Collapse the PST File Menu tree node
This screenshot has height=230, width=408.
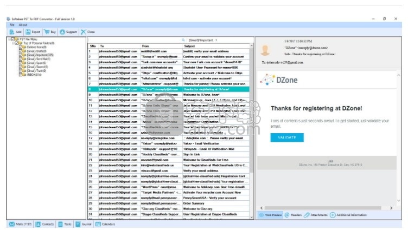pos(9,39)
